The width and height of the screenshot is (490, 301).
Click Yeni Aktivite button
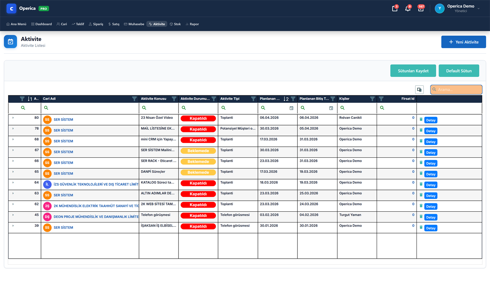pyautogui.click(x=463, y=42)
